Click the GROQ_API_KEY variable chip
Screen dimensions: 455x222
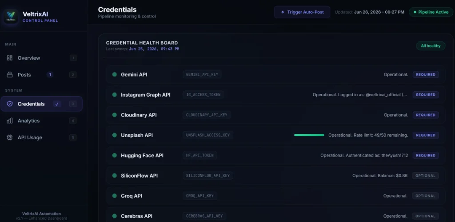[200, 196]
